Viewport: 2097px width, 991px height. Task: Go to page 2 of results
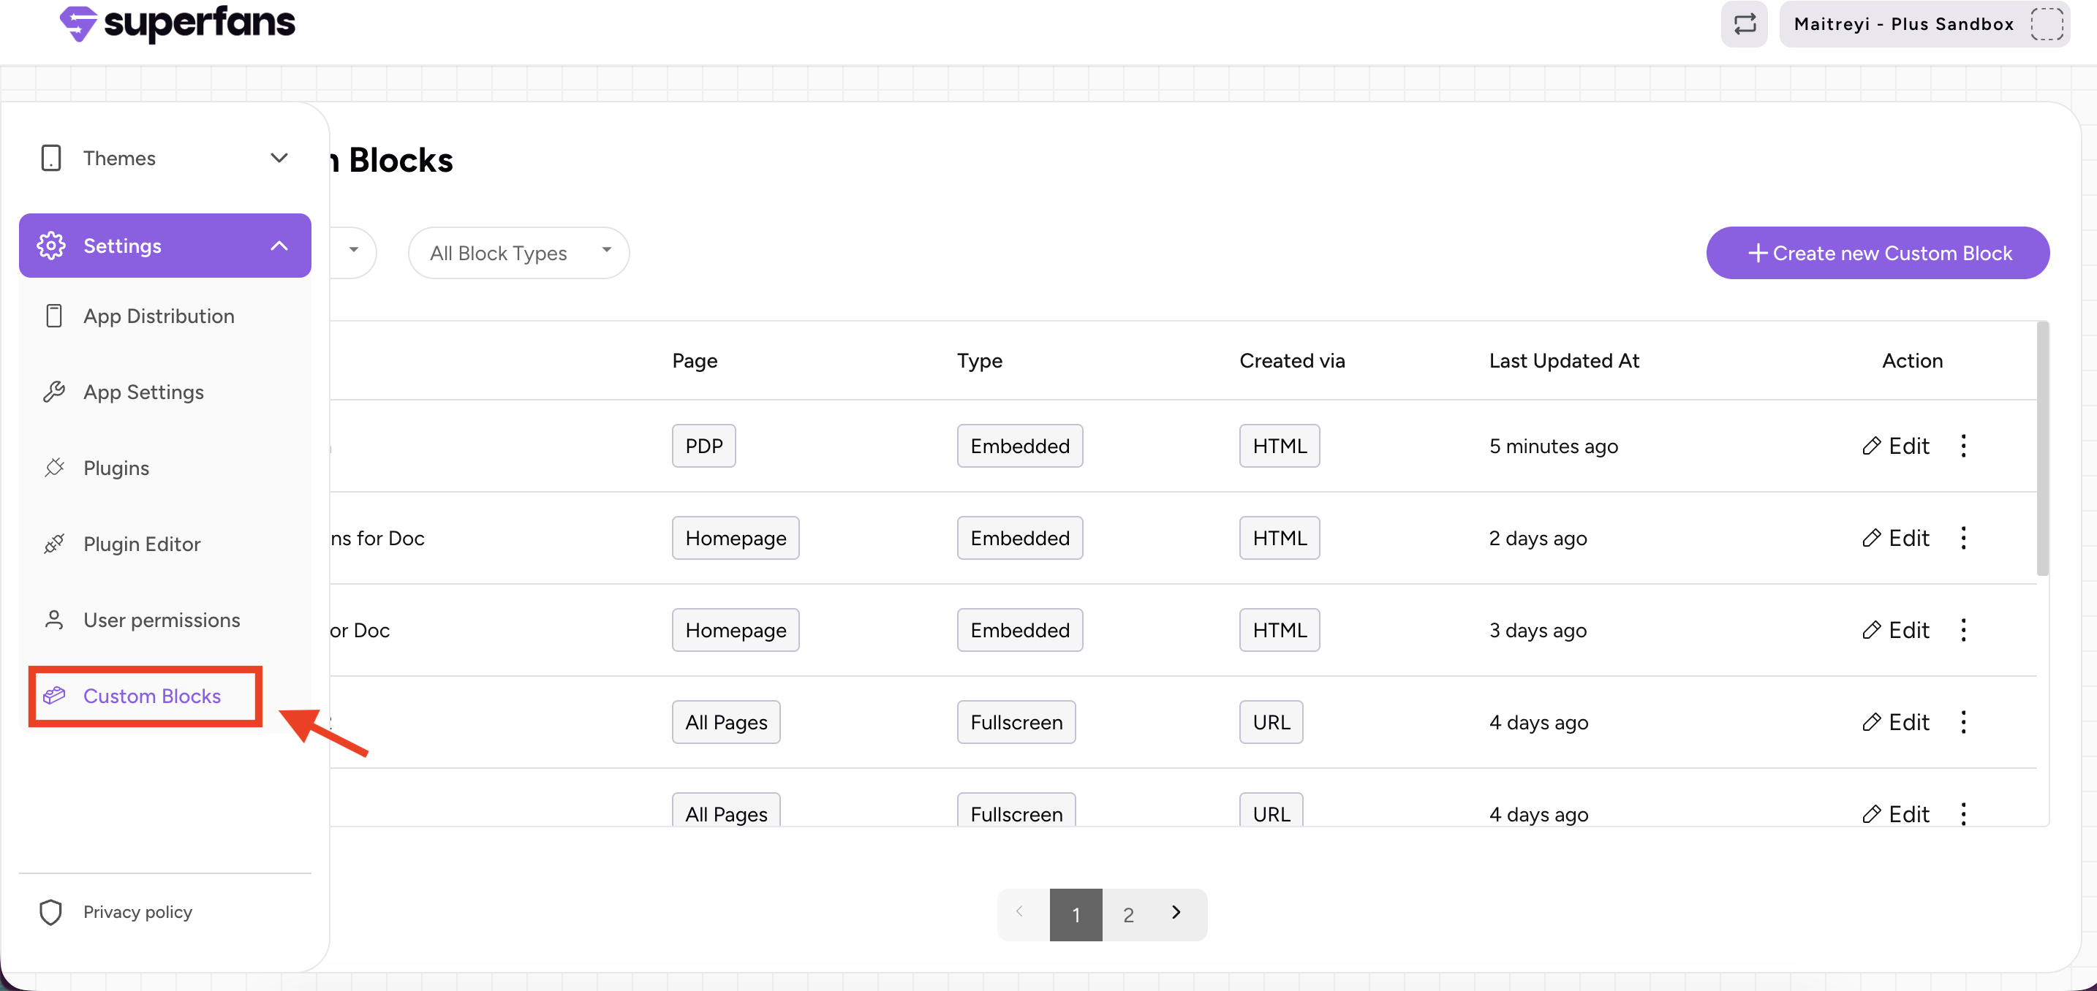coord(1128,914)
